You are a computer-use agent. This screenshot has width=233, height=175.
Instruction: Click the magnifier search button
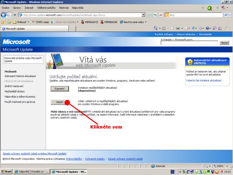click(x=226, y=15)
